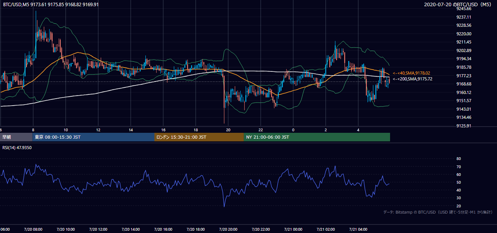The height and width of the screenshot is (233, 497).
Task: Click price axis value 9202.89
Action: click(464, 50)
